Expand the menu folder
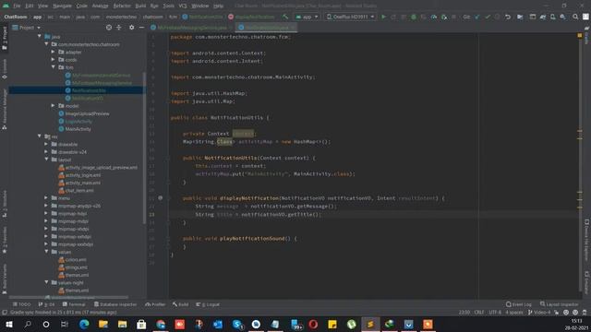The image size is (591, 332). click(47, 197)
